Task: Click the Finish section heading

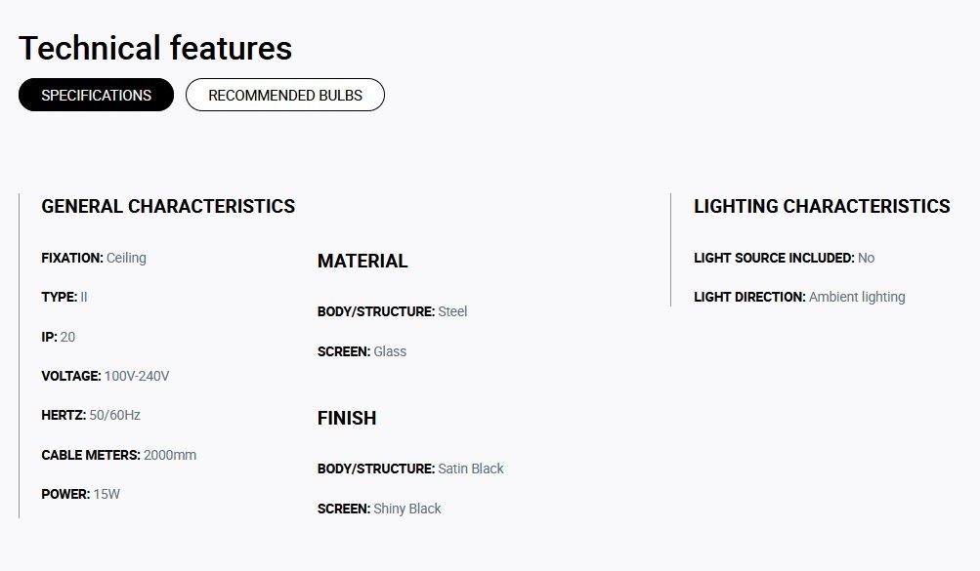Action: 347,418
